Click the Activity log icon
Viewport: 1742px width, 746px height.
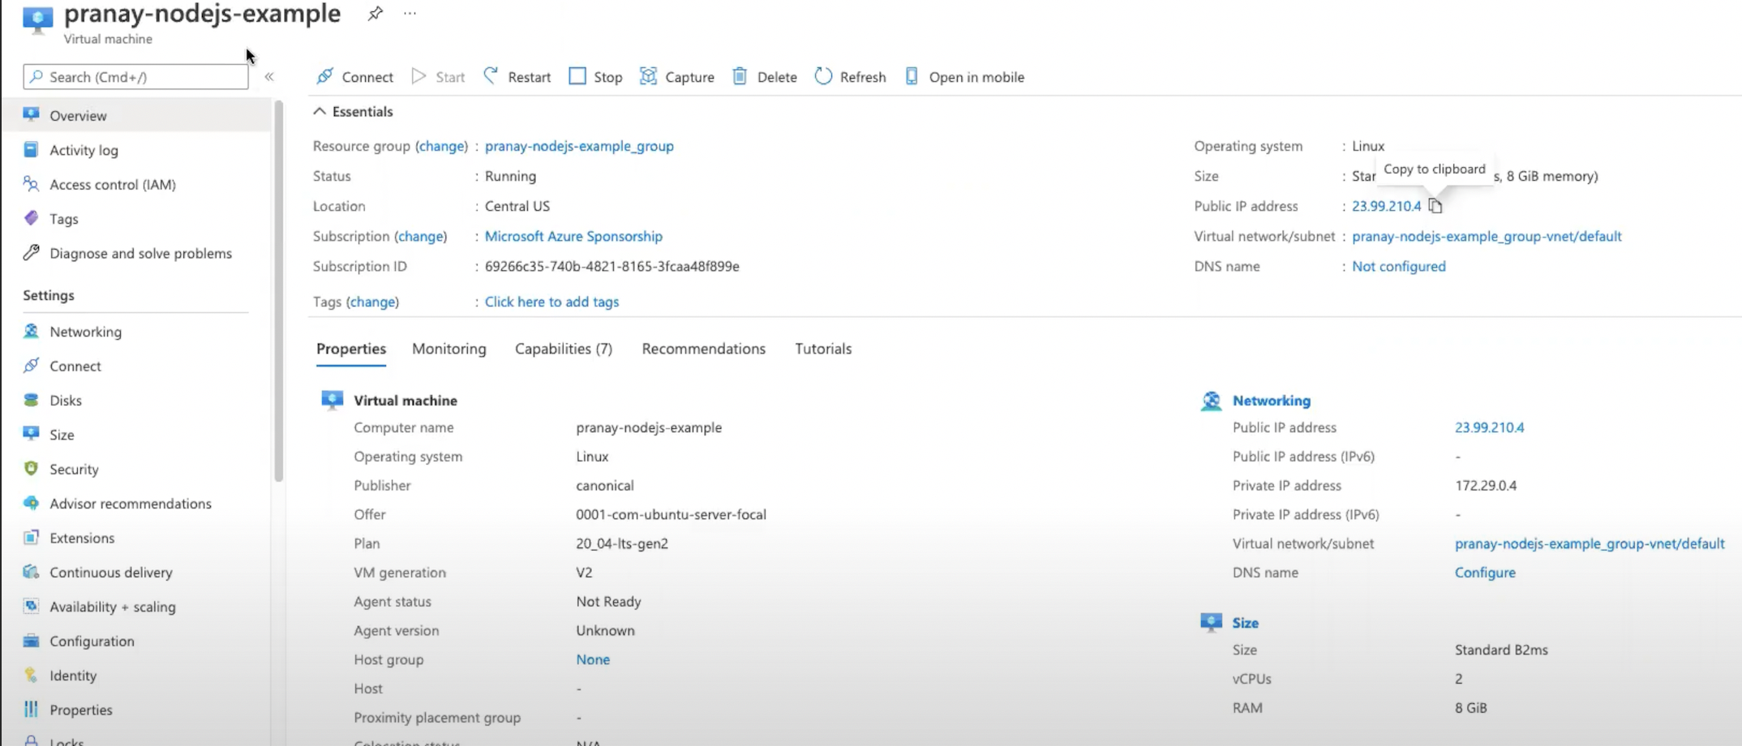(31, 149)
